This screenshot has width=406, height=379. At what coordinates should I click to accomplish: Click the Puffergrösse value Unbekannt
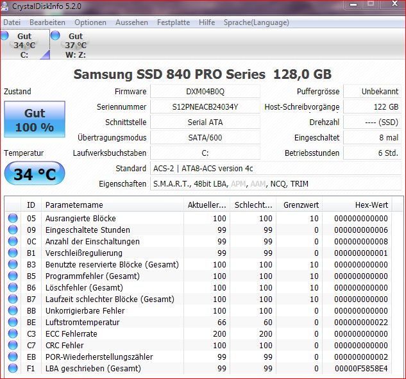click(x=373, y=92)
